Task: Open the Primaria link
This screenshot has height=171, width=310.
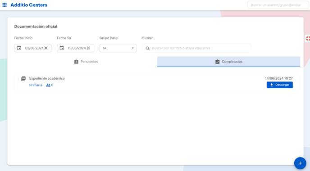Action: pyautogui.click(x=36, y=85)
